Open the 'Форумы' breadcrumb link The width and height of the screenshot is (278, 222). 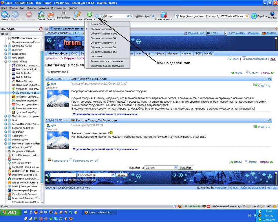tap(70, 58)
